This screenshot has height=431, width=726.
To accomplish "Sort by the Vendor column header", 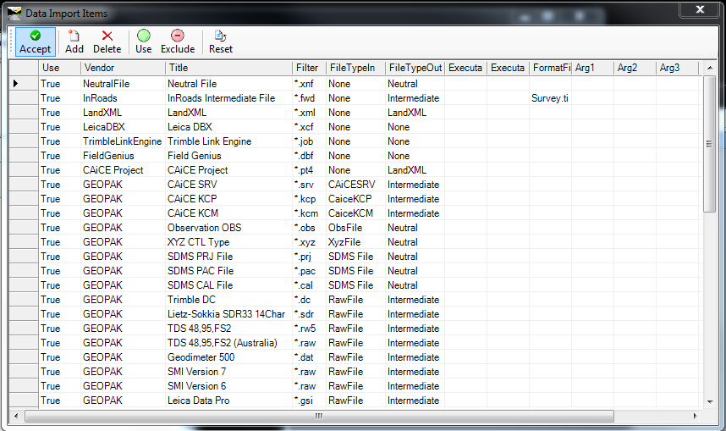I will pyautogui.click(x=123, y=68).
